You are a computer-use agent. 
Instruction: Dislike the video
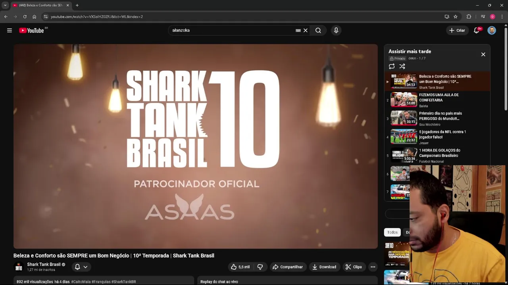point(260,267)
